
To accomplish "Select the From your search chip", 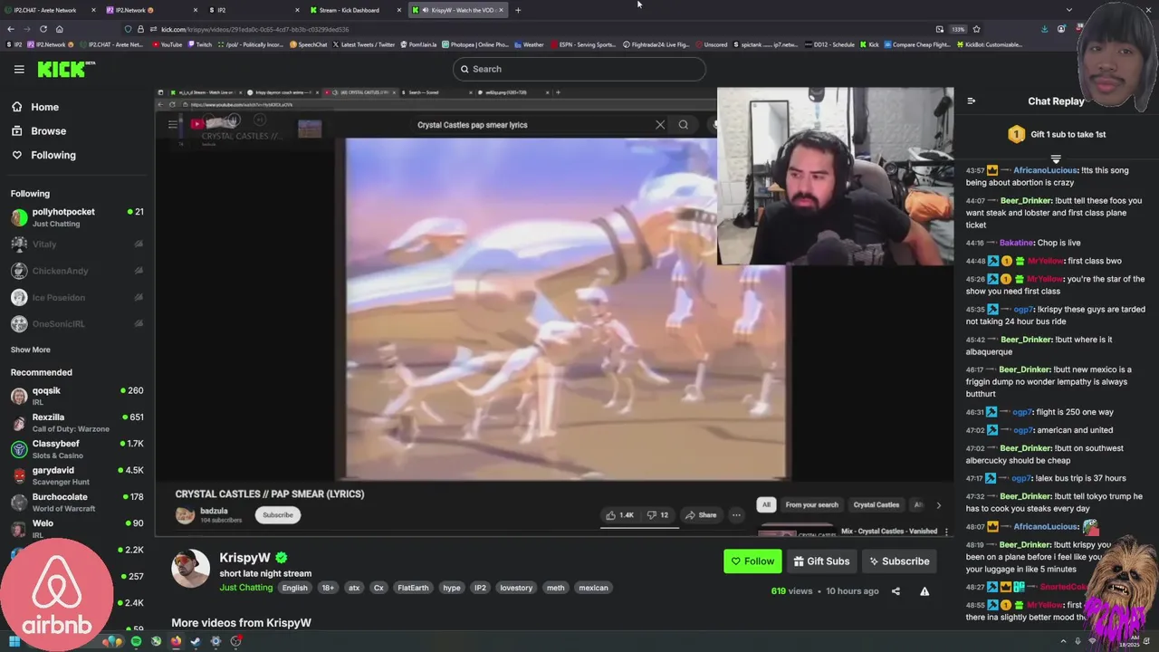I will [x=812, y=504].
